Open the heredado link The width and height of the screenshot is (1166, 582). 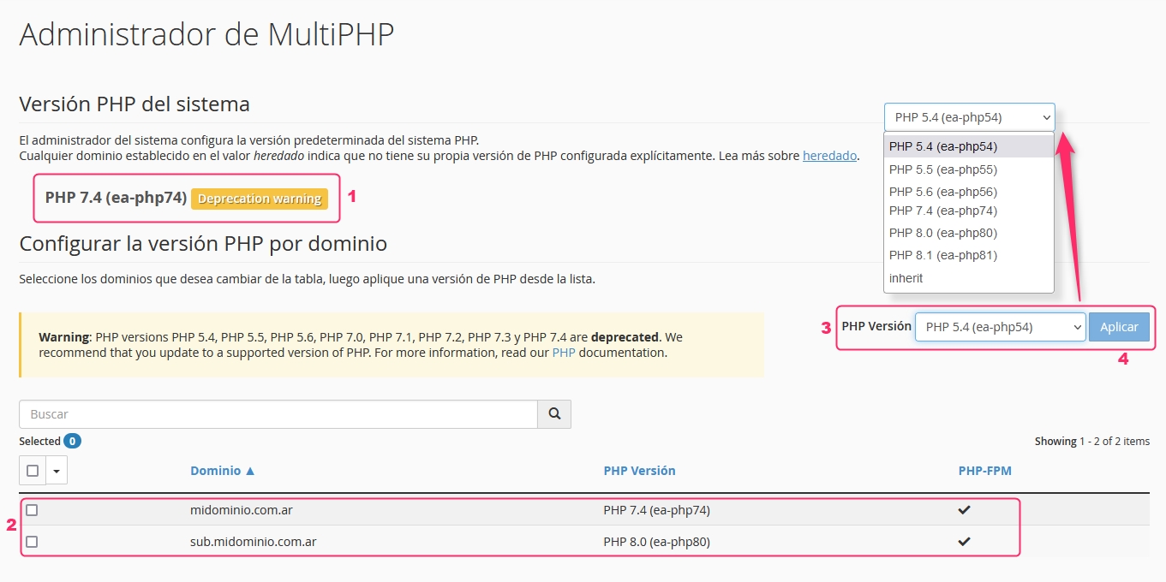[x=829, y=156]
